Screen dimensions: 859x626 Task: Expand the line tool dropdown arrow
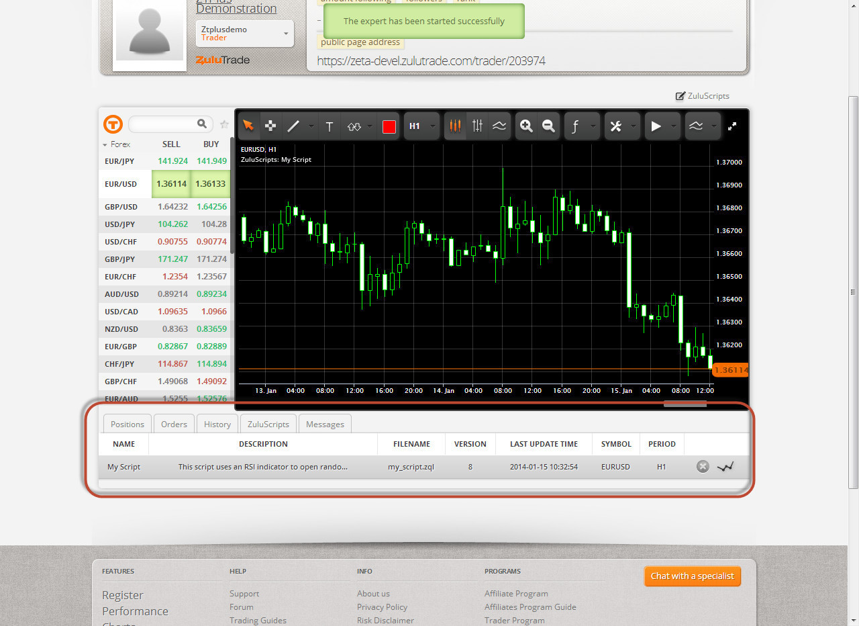(311, 126)
